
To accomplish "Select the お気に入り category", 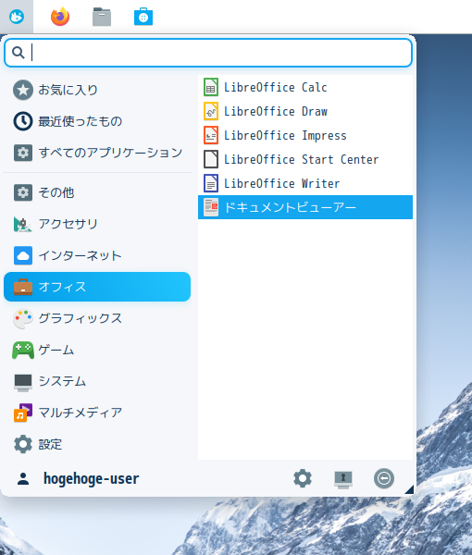I will coord(97,90).
